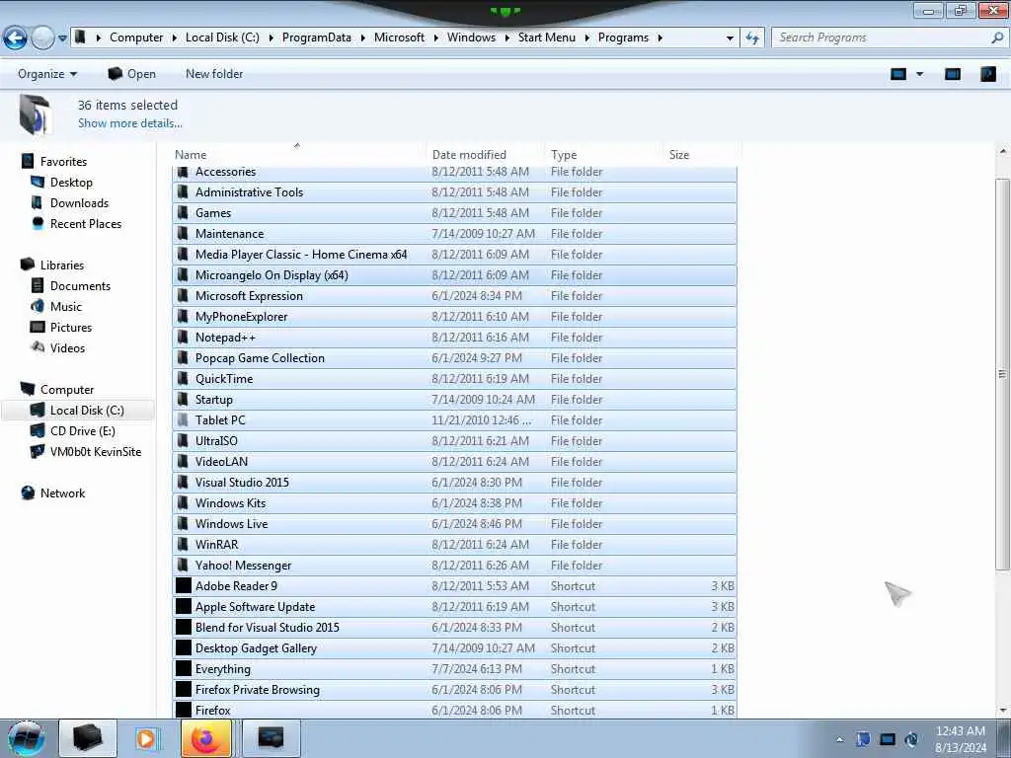Click the WinRAR folder icon
1011x758 pixels.
183,545
